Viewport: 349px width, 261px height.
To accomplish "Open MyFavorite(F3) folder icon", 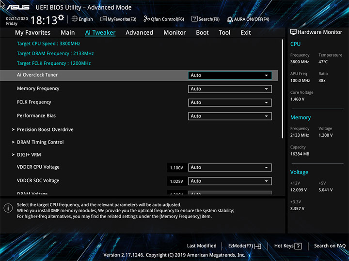I will [103, 19].
